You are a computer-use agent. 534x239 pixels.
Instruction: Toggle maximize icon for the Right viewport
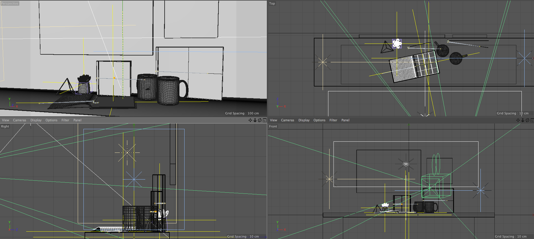tap(265, 120)
